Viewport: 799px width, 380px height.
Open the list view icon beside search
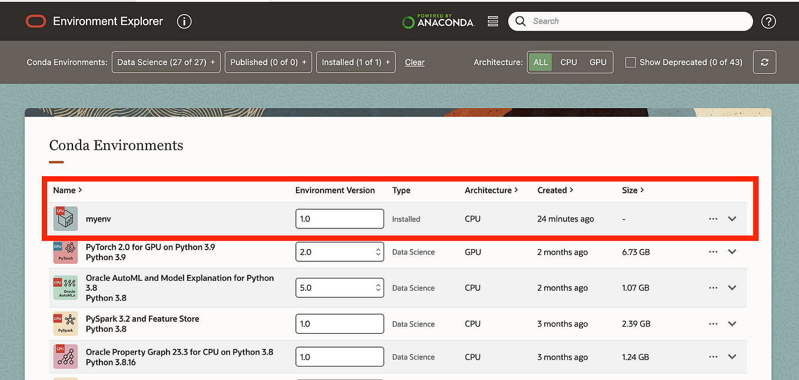[x=493, y=21]
